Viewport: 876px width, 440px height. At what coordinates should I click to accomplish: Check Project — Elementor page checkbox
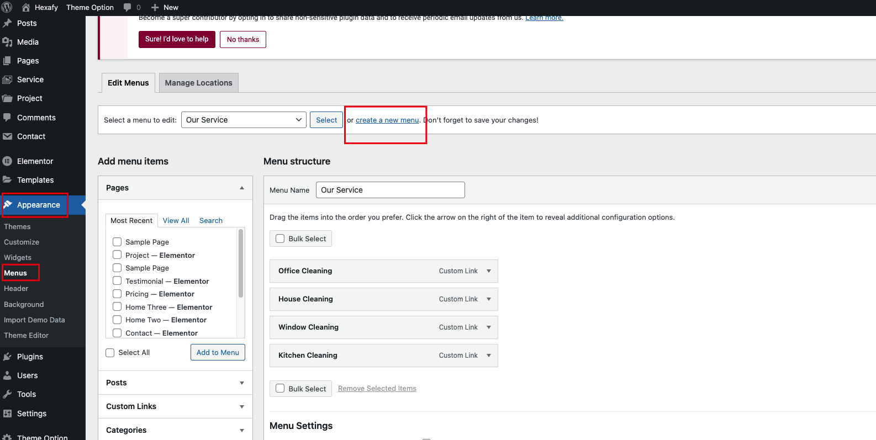pos(117,255)
